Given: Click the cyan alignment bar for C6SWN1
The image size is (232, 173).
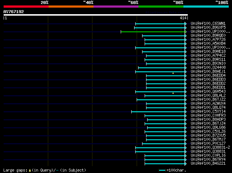Looking at the screenshot, I should [160, 24].
